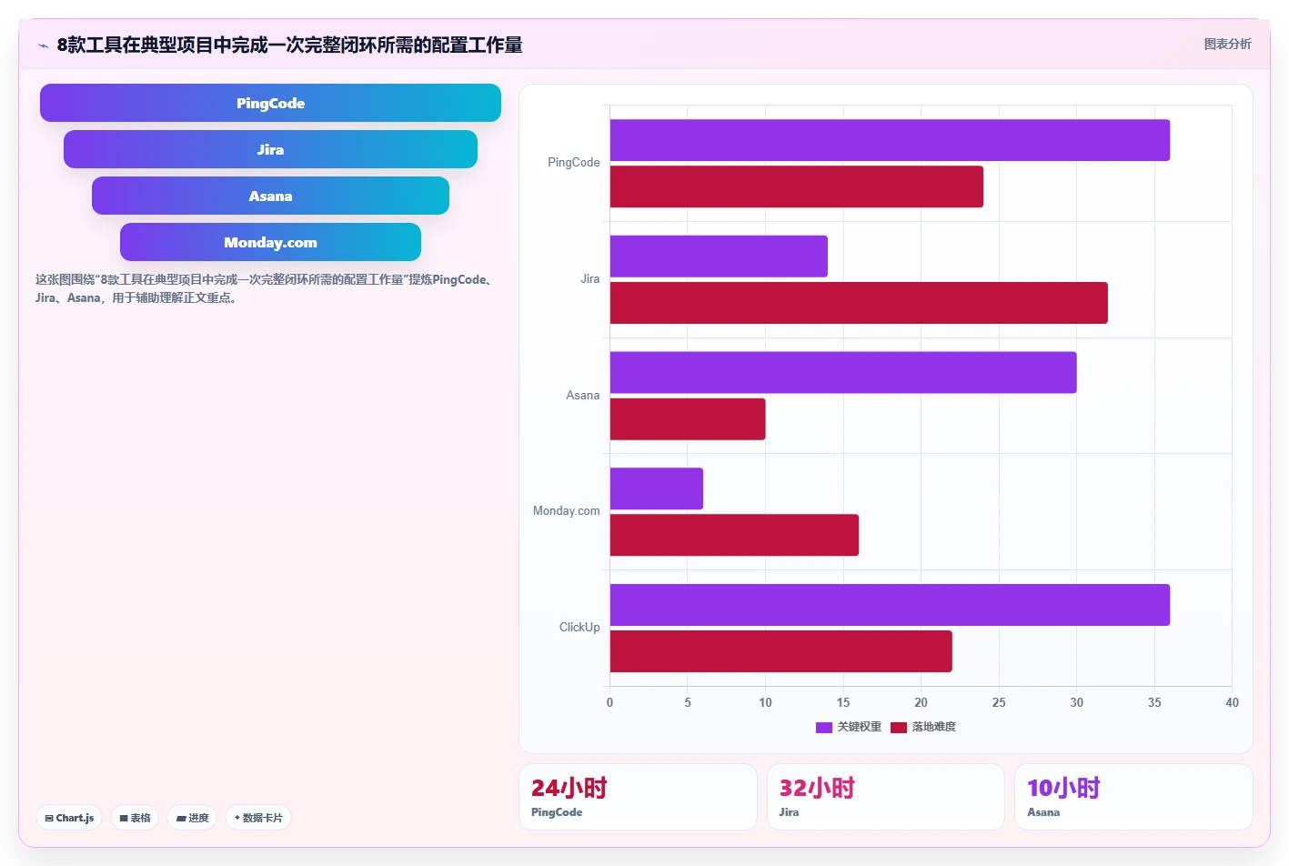Click x-axis tick label 20
Viewport: 1289px width, 866px height.
[921, 702]
